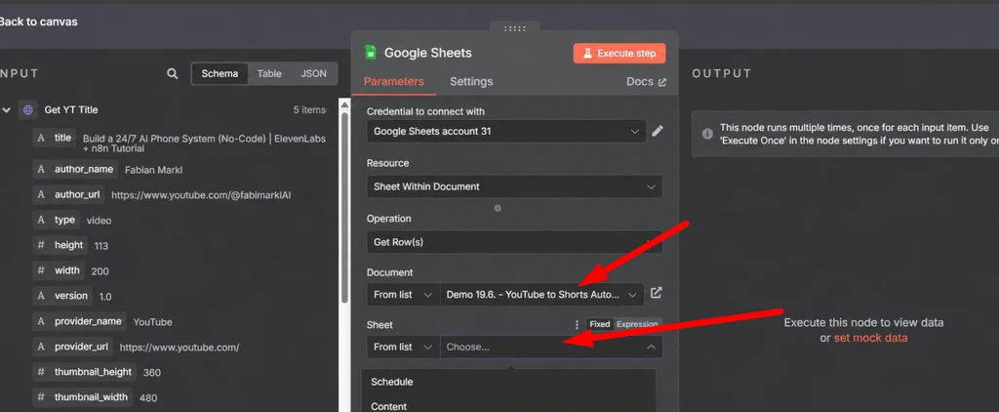
Task: Click the globe icon beside Get YT Title
Action: (28, 109)
